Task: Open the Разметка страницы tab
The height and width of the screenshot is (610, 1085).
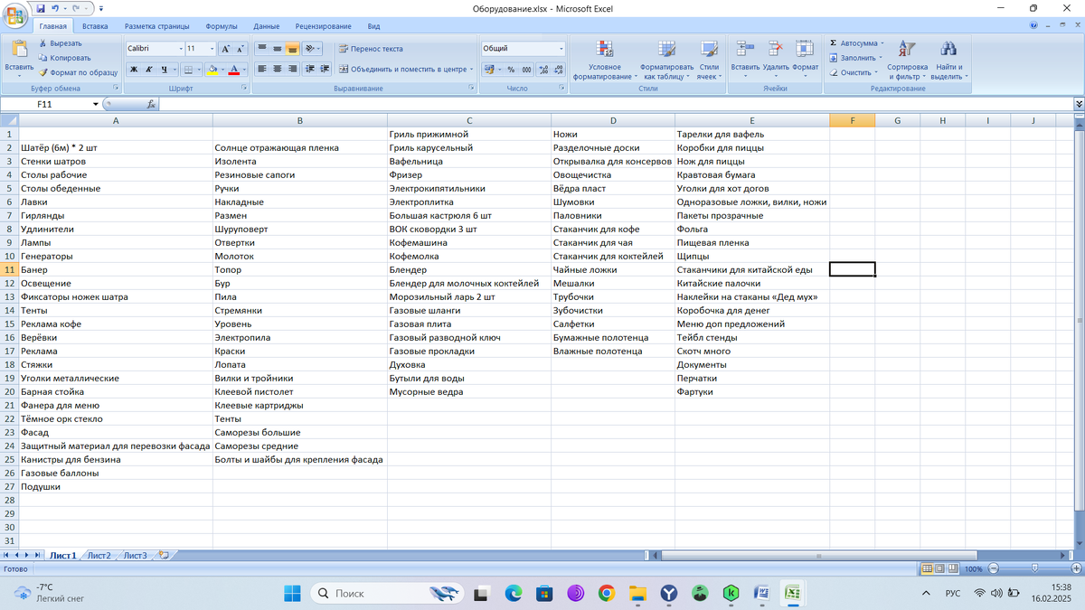Action: pos(156,27)
